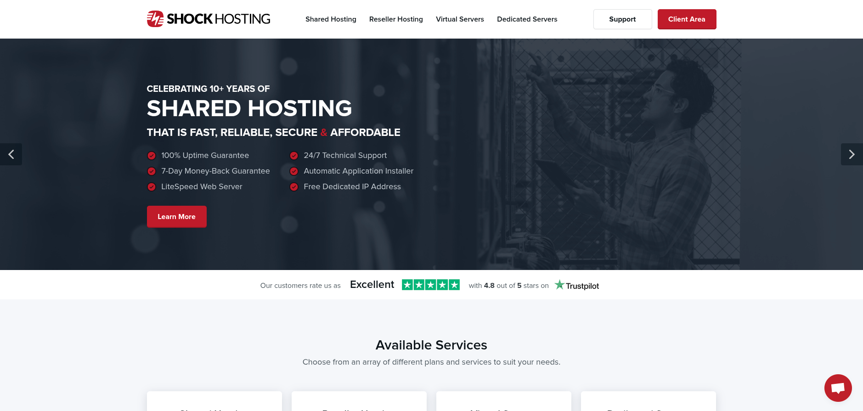
Task: Open the Dedicated Servers menu item
Action: 527,19
